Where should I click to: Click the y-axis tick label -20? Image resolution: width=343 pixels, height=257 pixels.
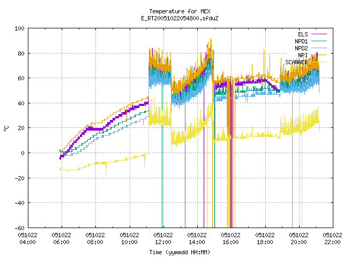(19, 178)
